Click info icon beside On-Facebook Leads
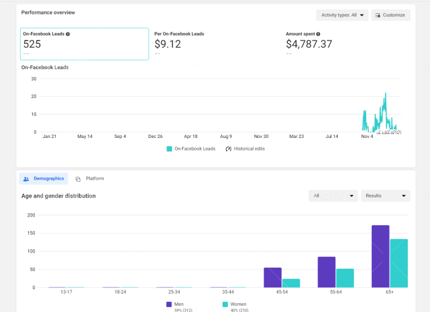Screen dimensions: 430x312 click(x=68, y=34)
